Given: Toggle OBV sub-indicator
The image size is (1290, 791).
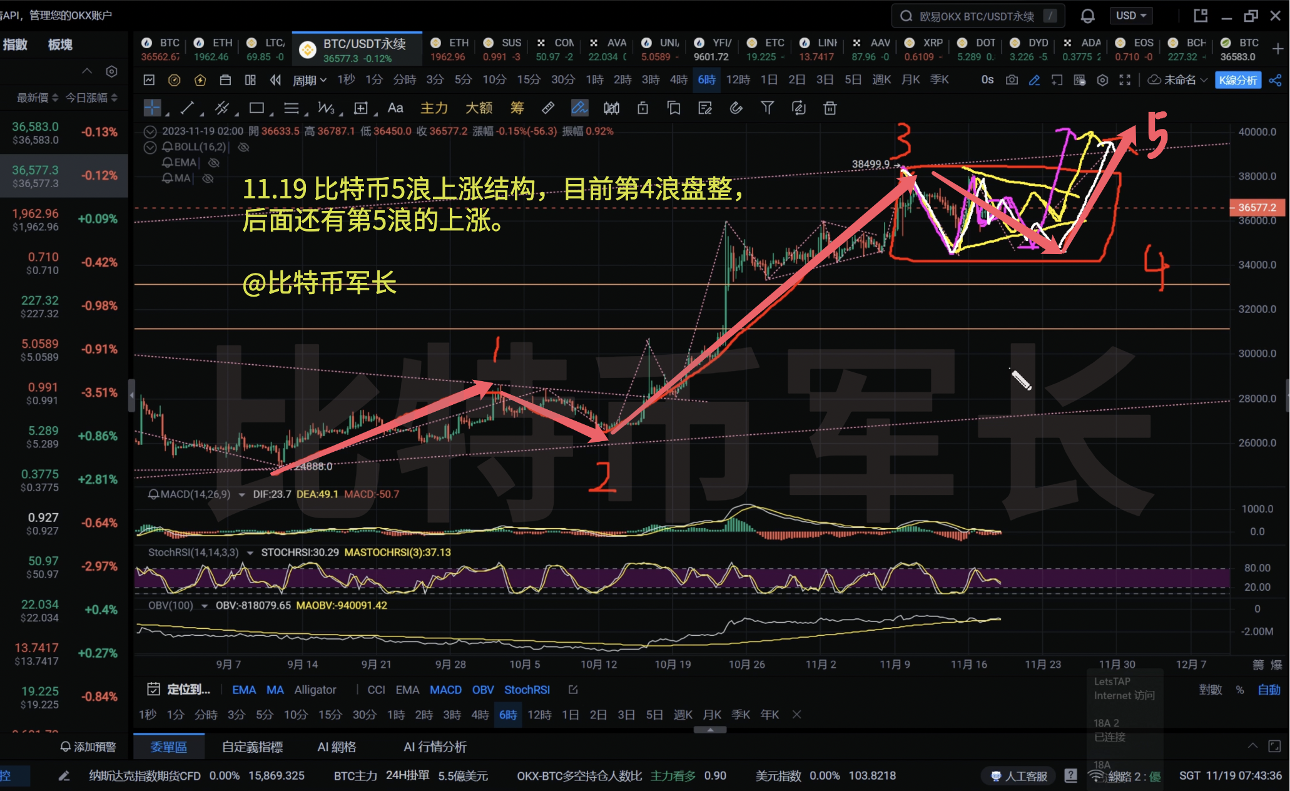Looking at the screenshot, I should (x=483, y=690).
